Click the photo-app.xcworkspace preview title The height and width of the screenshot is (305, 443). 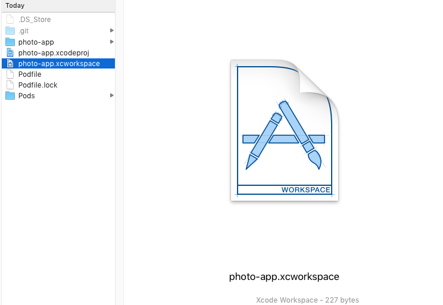coord(284,277)
